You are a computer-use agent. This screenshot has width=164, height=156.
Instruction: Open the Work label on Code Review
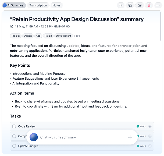(x=143, y=126)
